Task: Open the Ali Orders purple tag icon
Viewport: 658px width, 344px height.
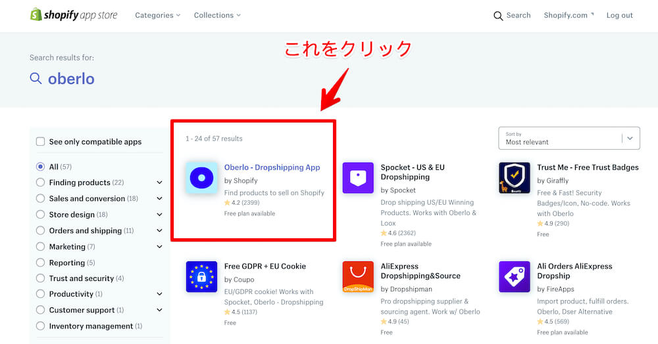Action: tap(515, 276)
